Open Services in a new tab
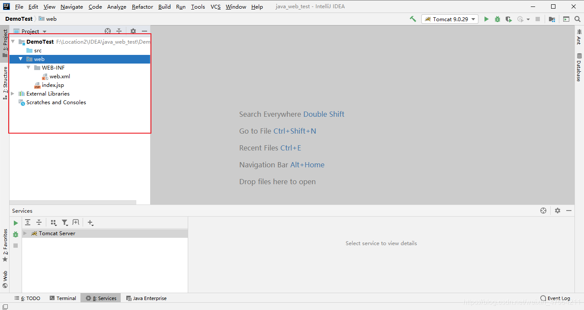 [x=76, y=222]
